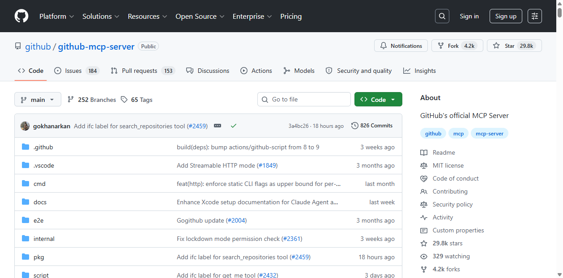Open the Resources dropdown menu
The image size is (563, 278).
[147, 16]
